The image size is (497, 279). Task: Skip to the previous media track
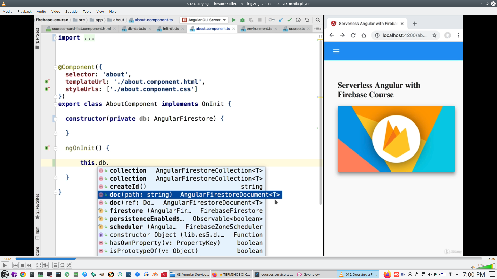pyautogui.click(x=16, y=265)
